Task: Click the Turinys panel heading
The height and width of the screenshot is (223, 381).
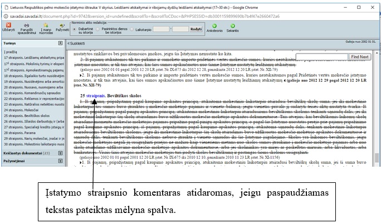Action: click(x=9, y=43)
